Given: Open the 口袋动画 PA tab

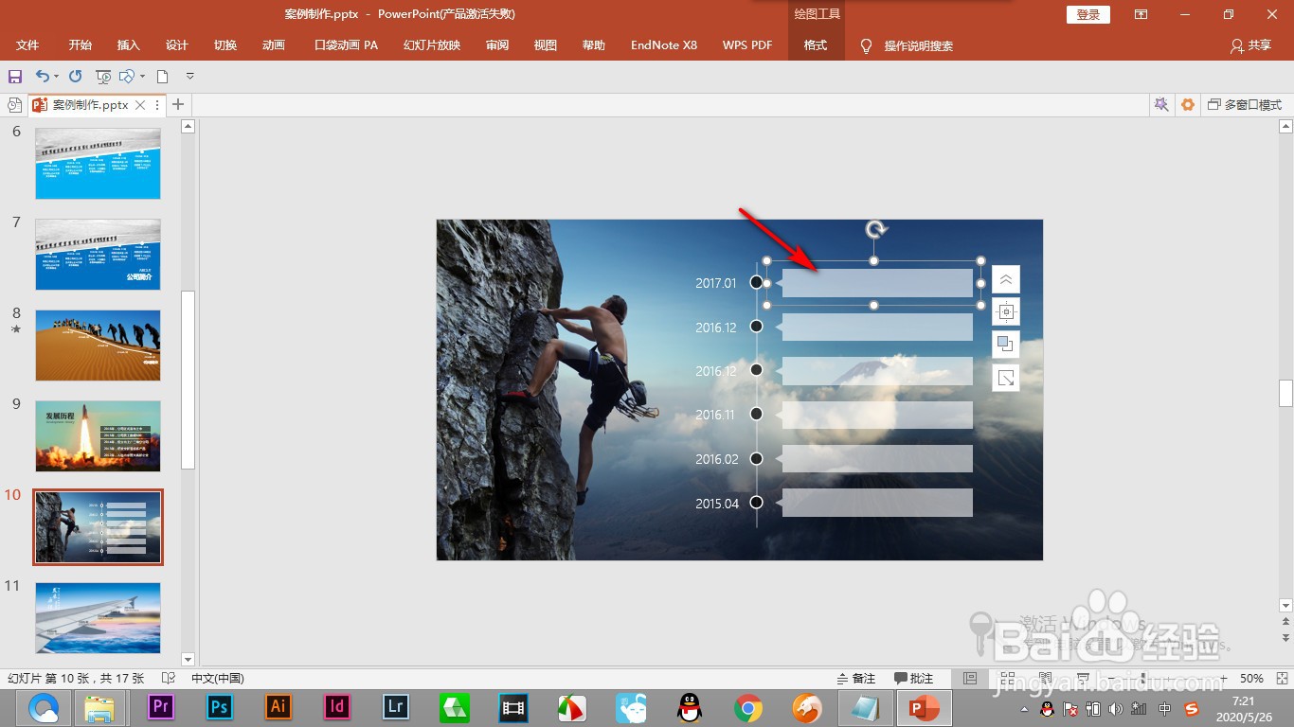Looking at the screenshot, I should [346, 45].
